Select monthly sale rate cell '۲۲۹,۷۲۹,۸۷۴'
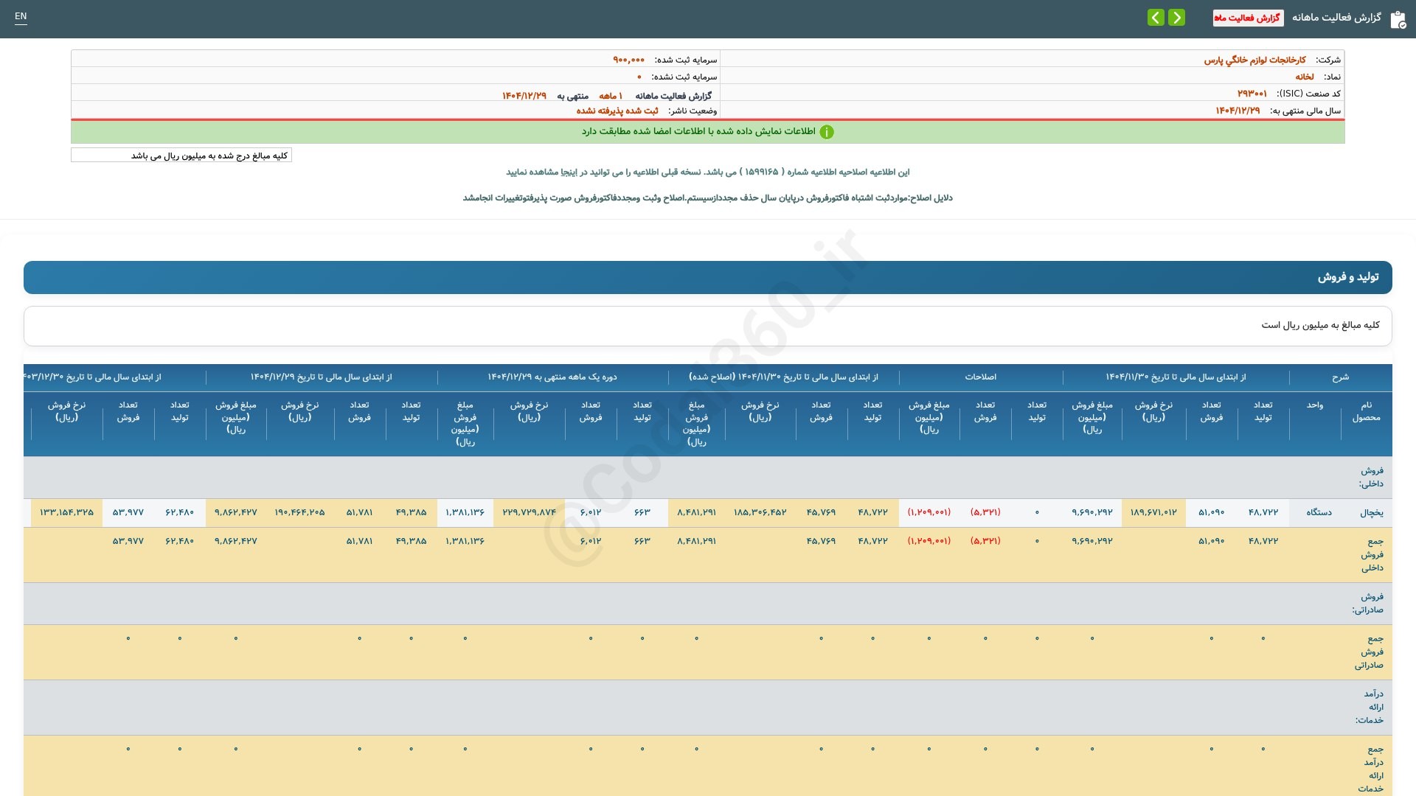The image size is (1416, 796). 530,512
